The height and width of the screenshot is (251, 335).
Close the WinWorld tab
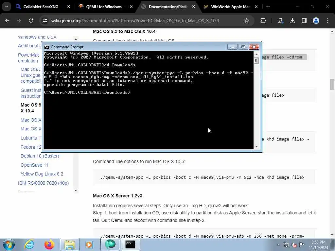click(256, 7)
